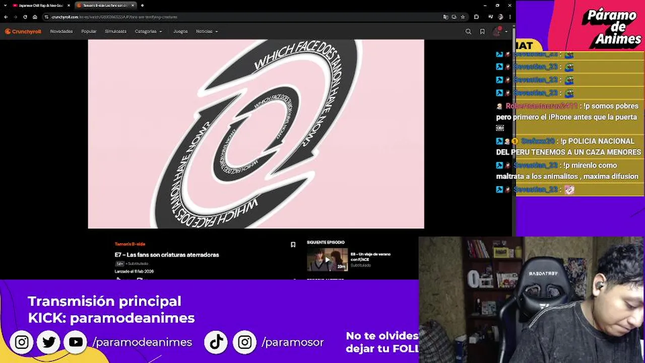This screenshot has width=645, height=363.
Task: Open the Popular menu item
Action: (x=89, y=31)
